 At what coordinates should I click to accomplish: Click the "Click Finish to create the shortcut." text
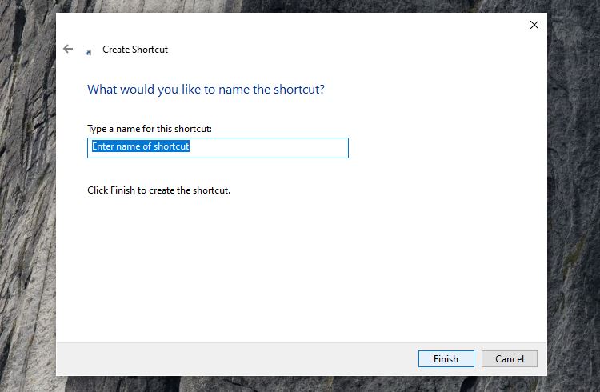coord(159,190)
